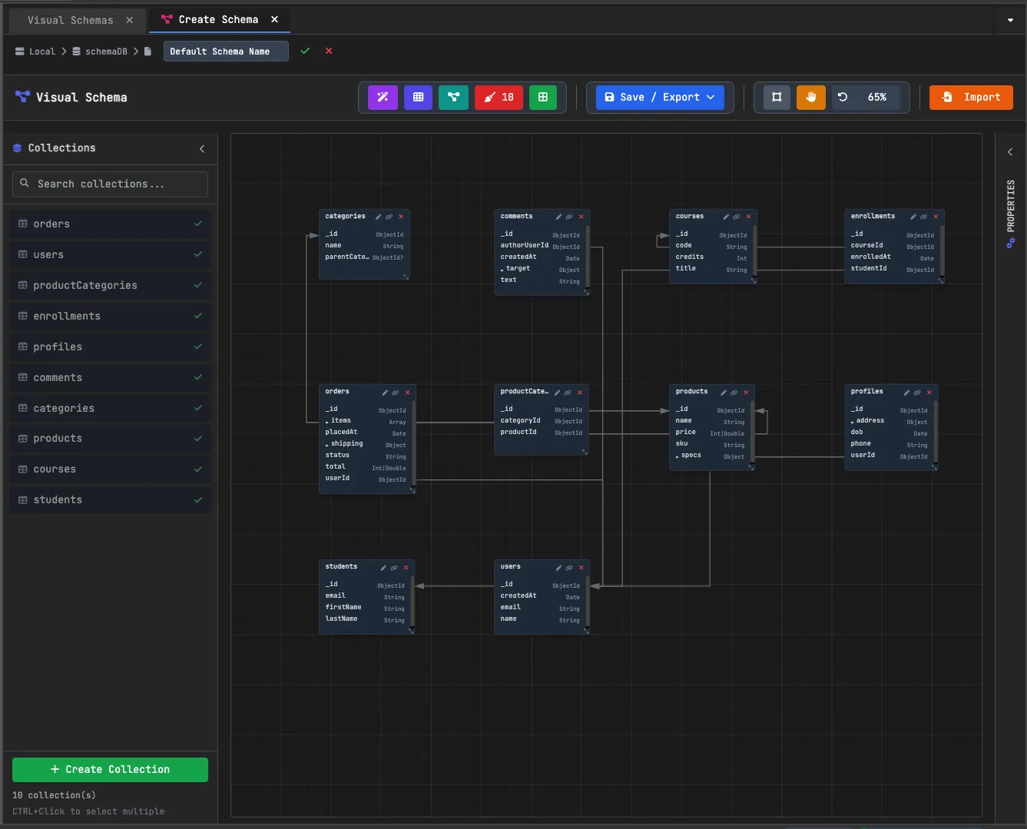Click the link icon on the products card
The height and width of the screenshot is (829, 1027).
pos(735,392)
